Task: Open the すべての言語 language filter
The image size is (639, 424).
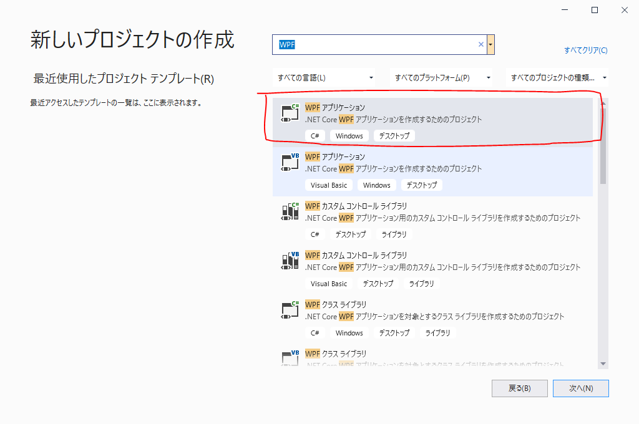Action: (324, 77)
